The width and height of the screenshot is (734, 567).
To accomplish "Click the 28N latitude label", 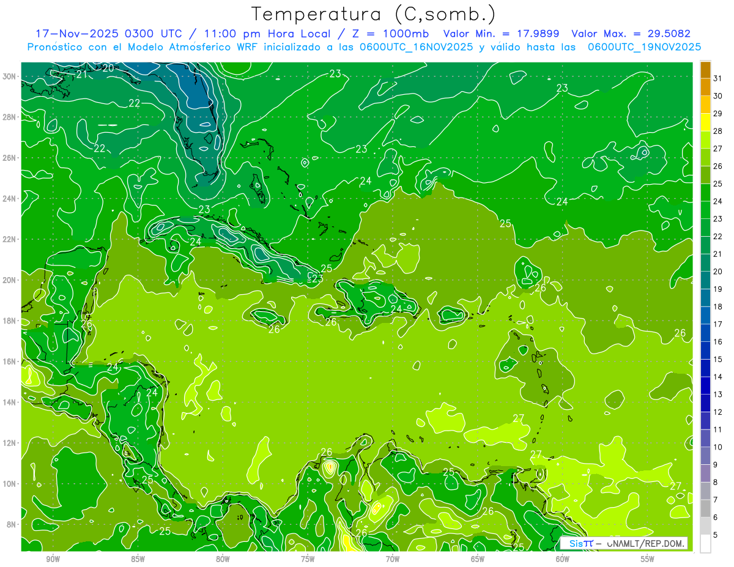I will (10, 117).
